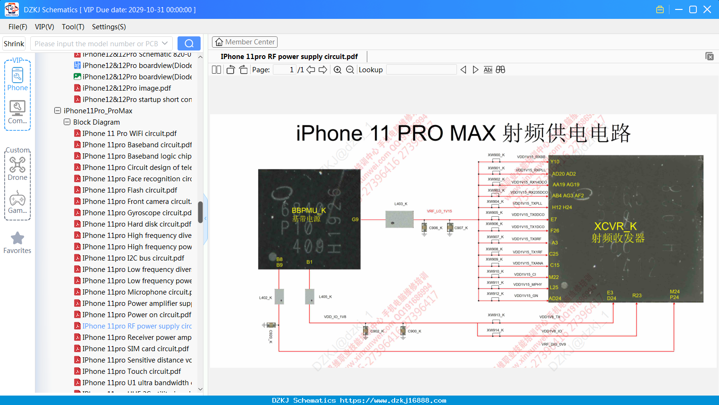
Task: Open the Tool(T) menu
Action: tap(73, 27)
